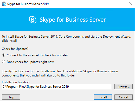Click the window title text "Skype for Business Server 2019"

click(x=28, y=4)
